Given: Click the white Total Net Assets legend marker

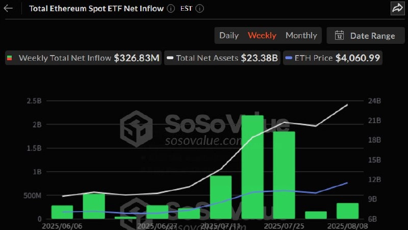Looking at the screenshot, I should [170, 58].
